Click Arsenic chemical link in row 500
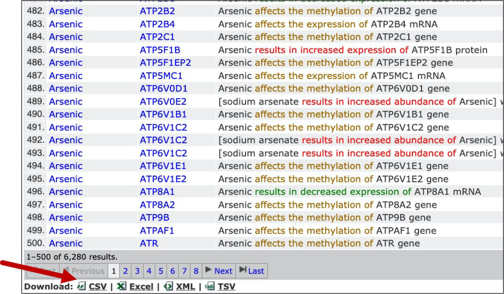The width and height of the screenshot is (504, 294). point(66,243)
